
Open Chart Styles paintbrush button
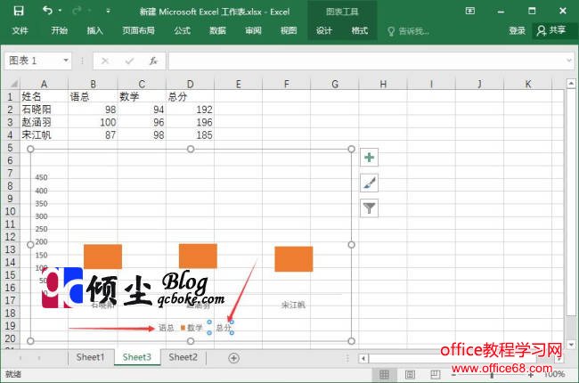(x=369, y=183)
